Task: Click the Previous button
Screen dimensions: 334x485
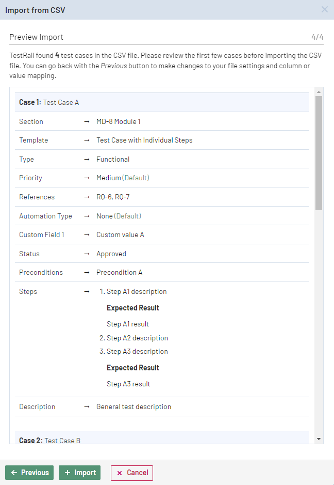Action: pos(29,473)
